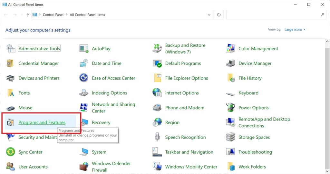Screen dimensions: 330x174
Task: Open the Ease of Access Center icon
Action: (83, 78)
